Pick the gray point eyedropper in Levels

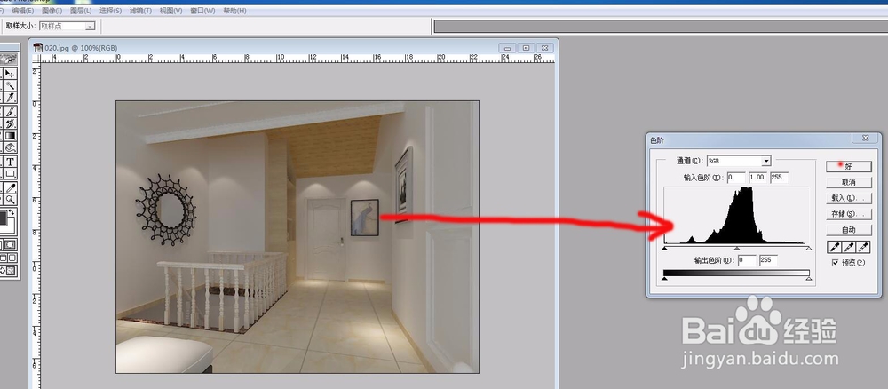coord(849,247)
